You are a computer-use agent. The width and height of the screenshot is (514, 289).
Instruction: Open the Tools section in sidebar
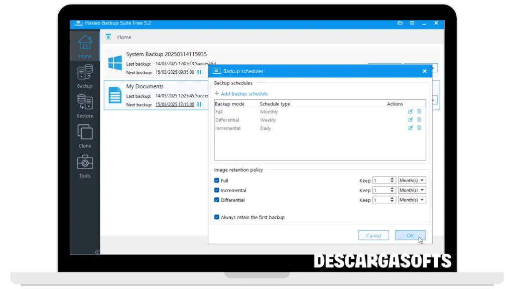tap(85, 166)
